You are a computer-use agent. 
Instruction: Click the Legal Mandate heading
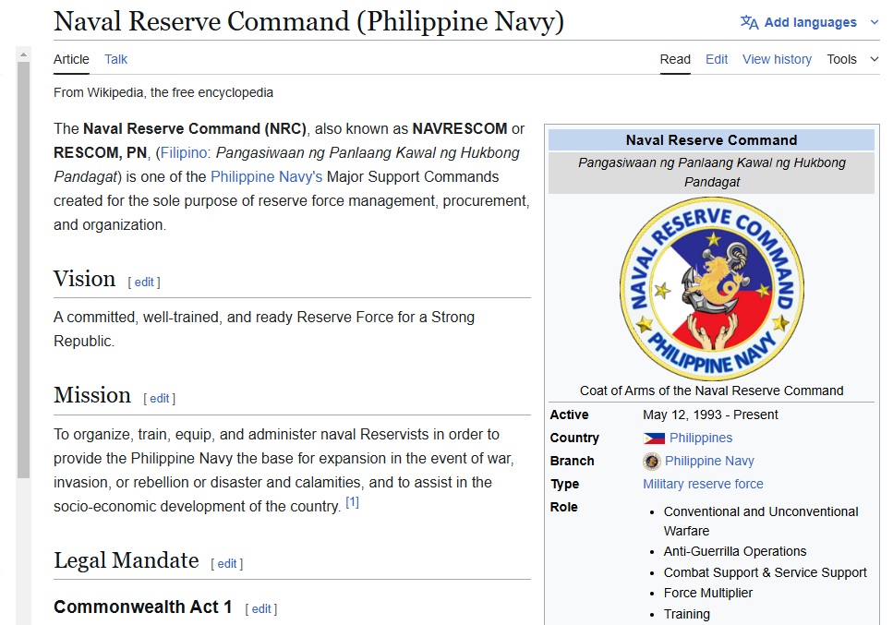pyautogui.click(x=126, y=560)
